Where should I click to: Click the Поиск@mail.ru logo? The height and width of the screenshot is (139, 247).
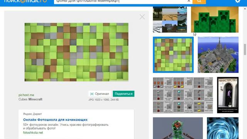pos(26,1)
